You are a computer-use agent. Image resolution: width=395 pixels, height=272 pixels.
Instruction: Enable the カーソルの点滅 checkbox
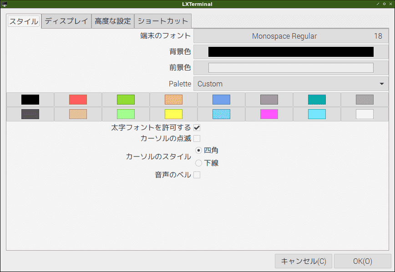pyautogui.click(x=197, y=138)
